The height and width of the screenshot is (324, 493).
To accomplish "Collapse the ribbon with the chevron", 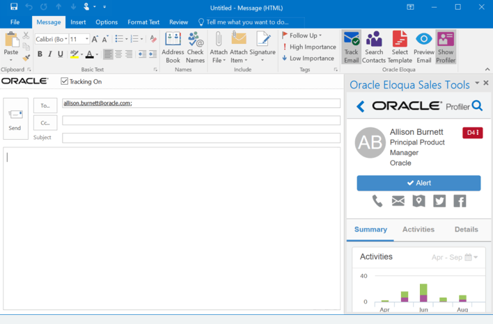I will tap(487, 69).
